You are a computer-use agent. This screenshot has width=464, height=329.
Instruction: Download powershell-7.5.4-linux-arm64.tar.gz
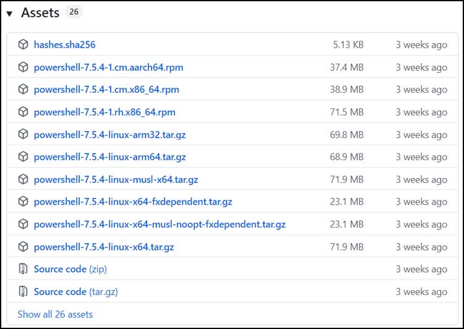110,157
